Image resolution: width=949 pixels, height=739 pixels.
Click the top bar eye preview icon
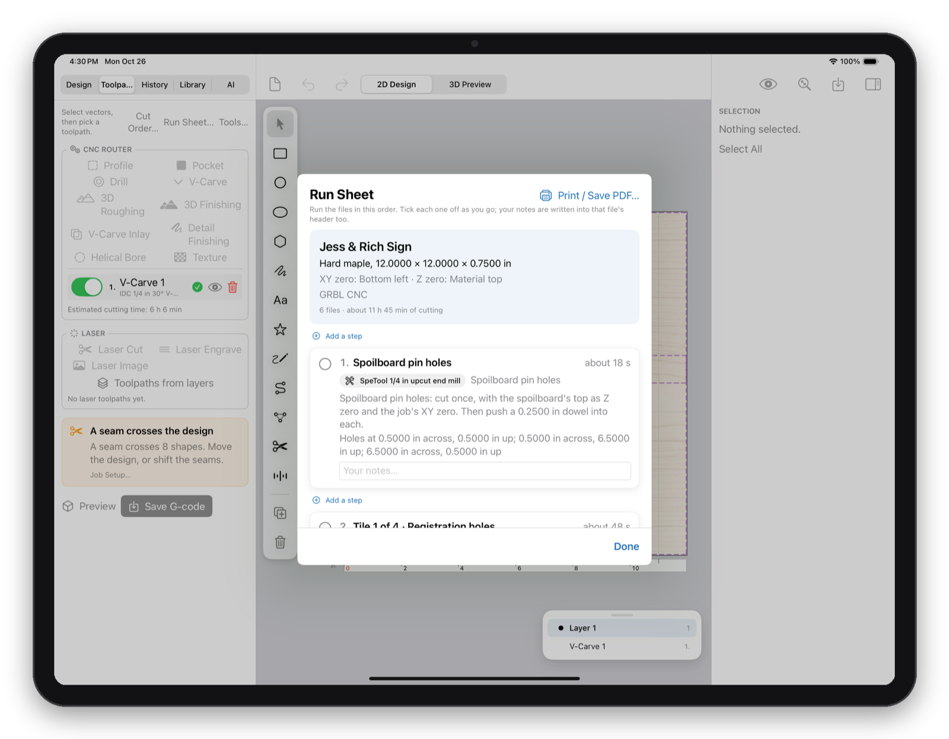tap(768, 84)
